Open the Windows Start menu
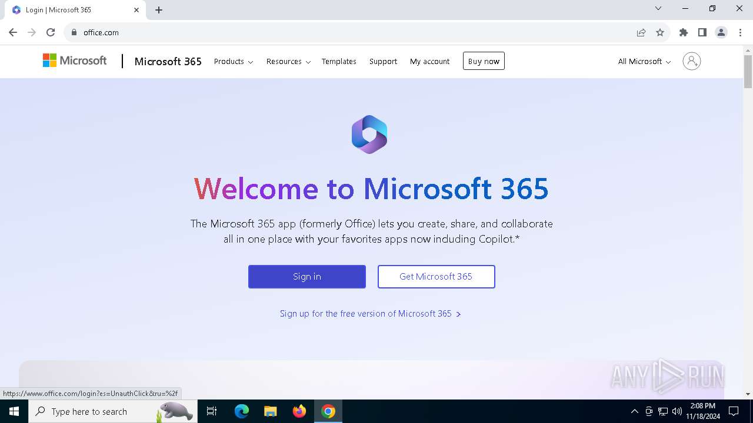Image resolution: width=753 pixels, height=423 pixels. 14,411
